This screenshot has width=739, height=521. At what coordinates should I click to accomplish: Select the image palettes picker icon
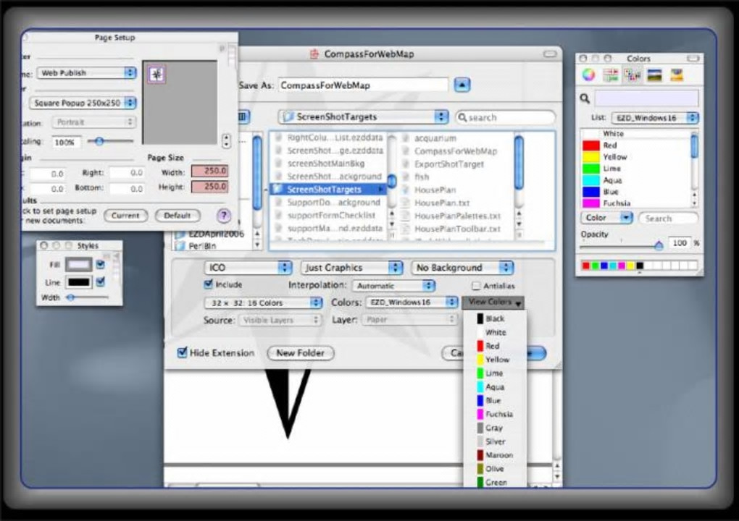pos(654,75)
